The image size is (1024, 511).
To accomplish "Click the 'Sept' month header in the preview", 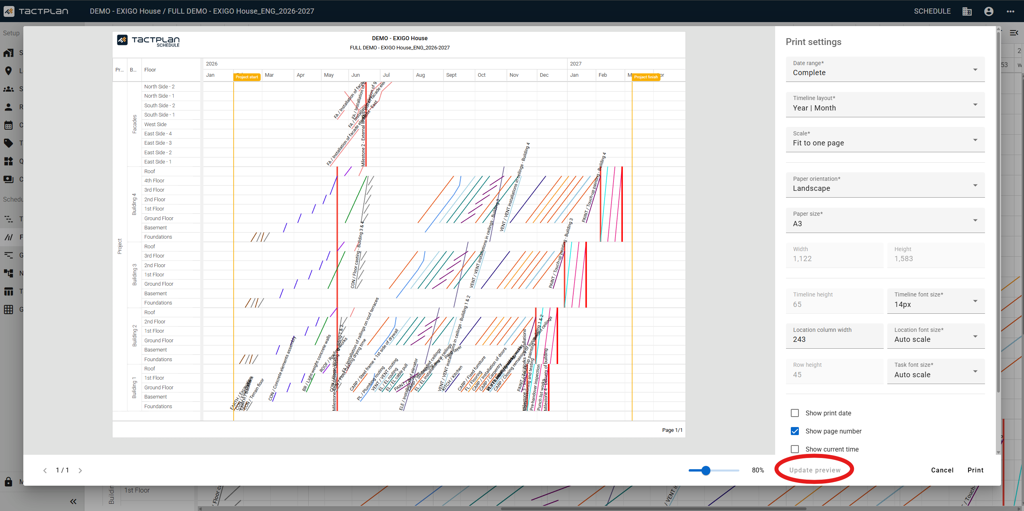I will coord(451,75).
